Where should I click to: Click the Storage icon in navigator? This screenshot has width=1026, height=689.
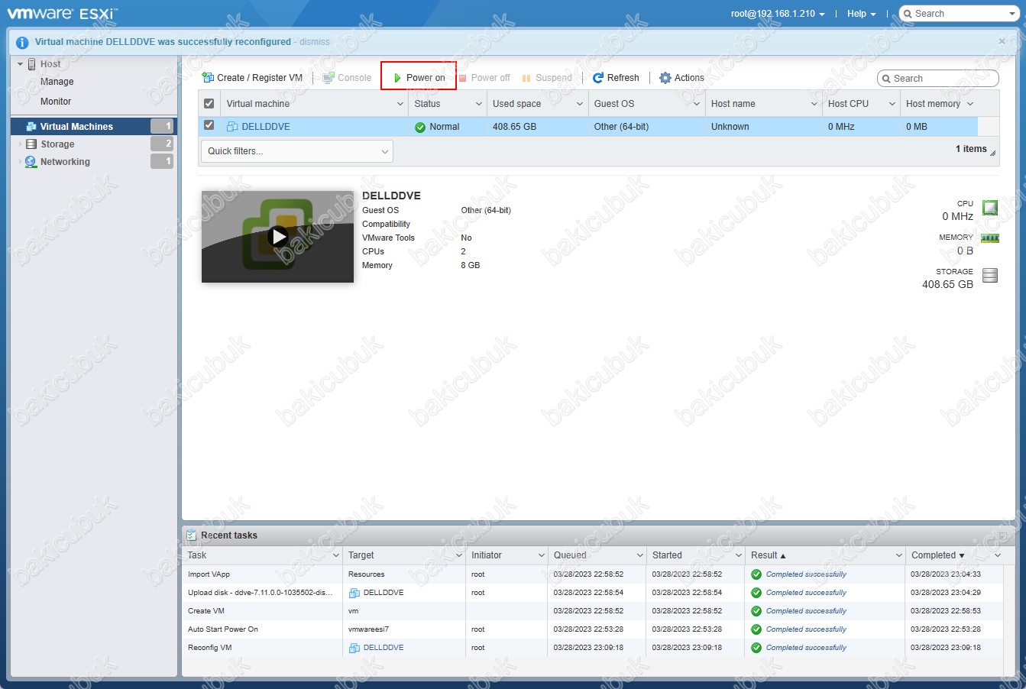pyautogui.click(x=31, y=144)
